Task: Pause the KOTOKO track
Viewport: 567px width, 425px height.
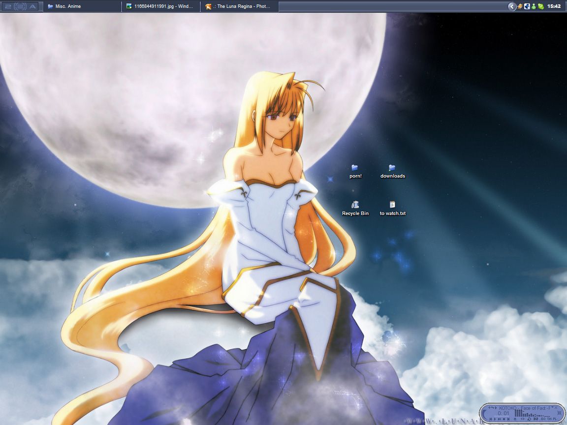Action: [500, 419]
